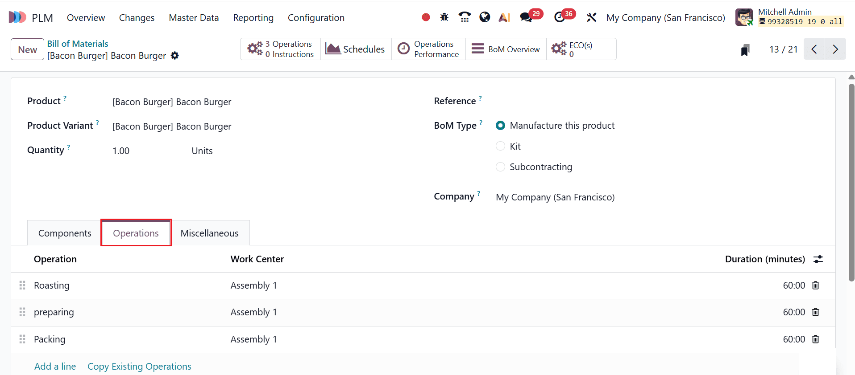Open the Packing operation cell

pos(50,339)
